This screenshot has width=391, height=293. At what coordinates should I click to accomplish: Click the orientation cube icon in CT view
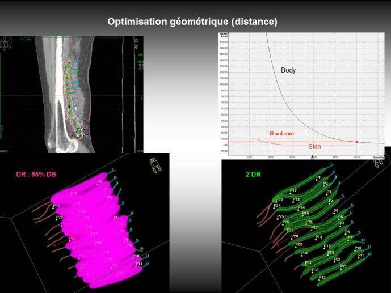click(5, 43)
